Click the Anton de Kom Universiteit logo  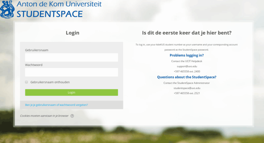(7, 9)
